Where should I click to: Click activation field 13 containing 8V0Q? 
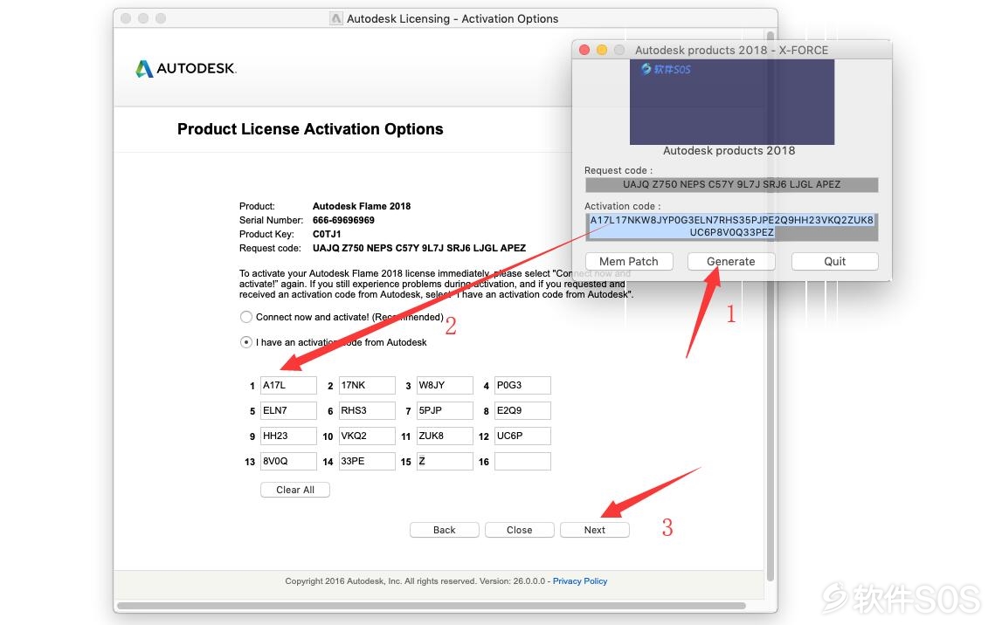coord(289,462)
